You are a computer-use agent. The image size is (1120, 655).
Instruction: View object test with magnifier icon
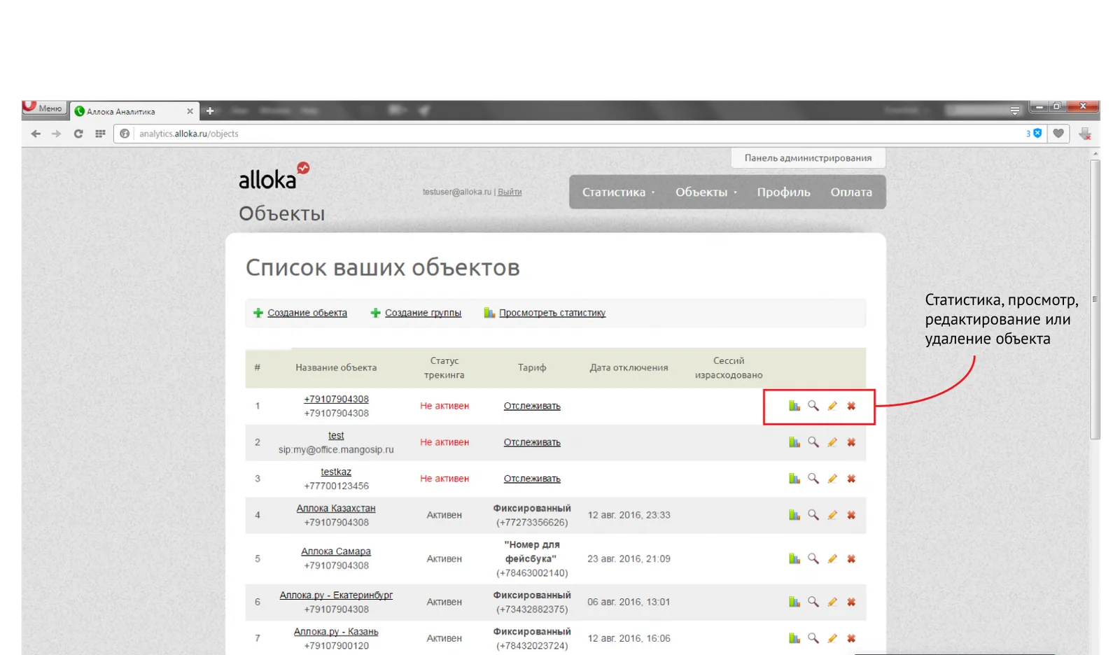[813, 442]
